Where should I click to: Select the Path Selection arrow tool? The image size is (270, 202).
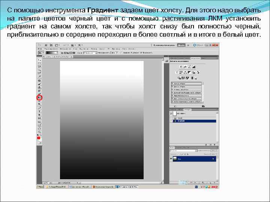click(39, 115)
